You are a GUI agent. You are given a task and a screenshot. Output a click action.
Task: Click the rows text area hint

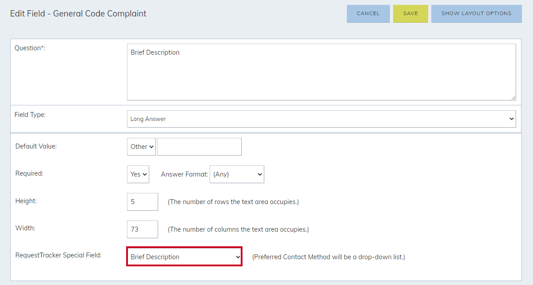[x=233, y=202]
